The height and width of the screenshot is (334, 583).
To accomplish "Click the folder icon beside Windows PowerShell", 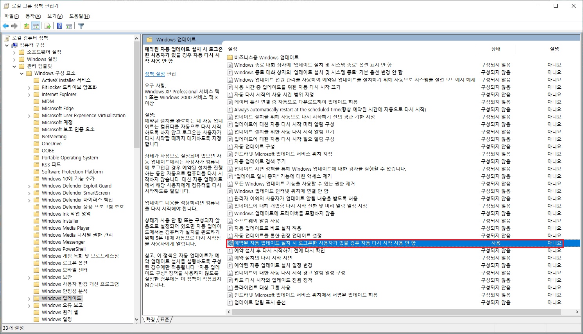I will (x=36, y=249).
